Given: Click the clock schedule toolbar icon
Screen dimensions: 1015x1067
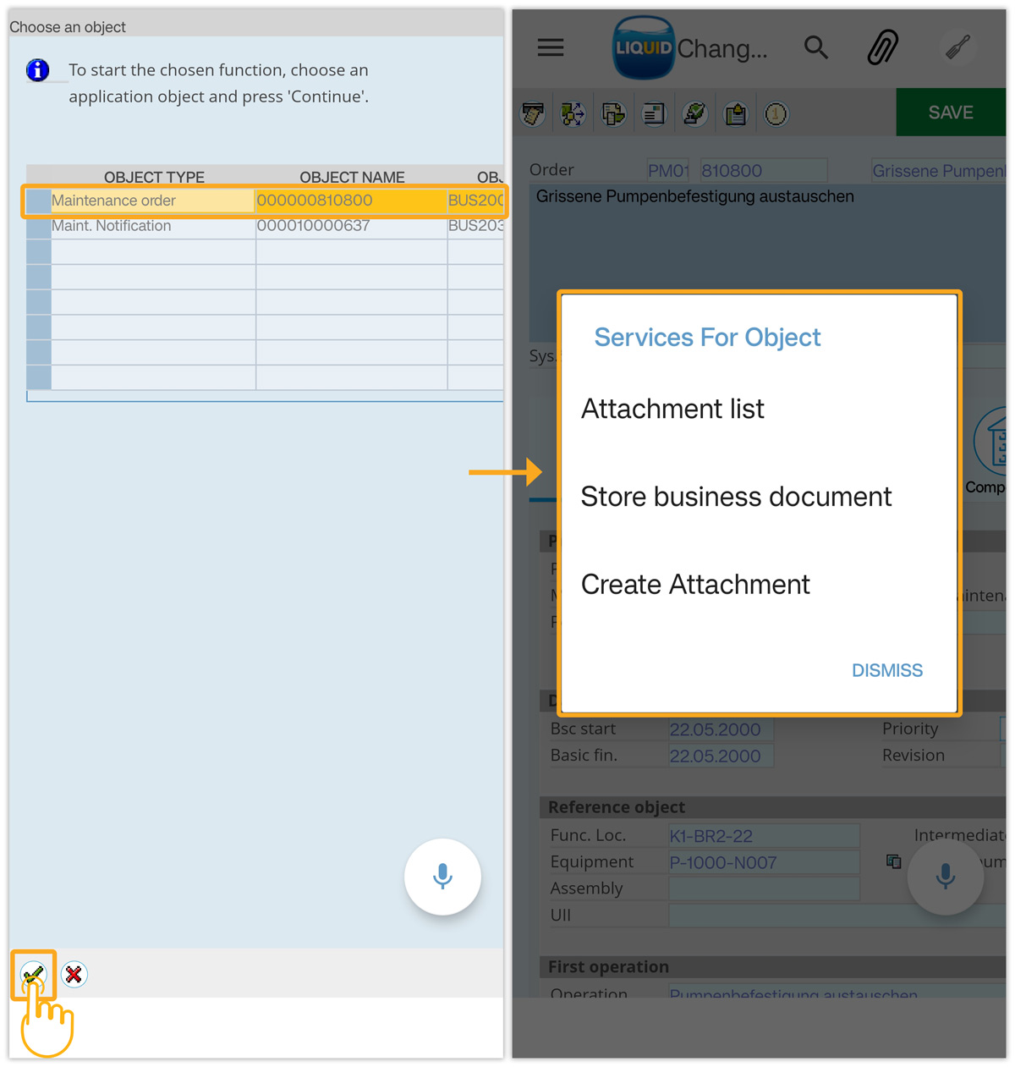Looking at the screenshot, I should click(x=776, y=113).
